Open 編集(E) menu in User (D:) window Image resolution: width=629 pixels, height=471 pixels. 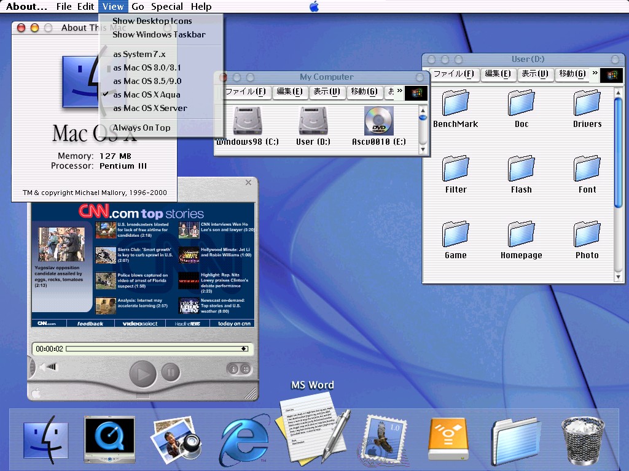coord(498,74)
